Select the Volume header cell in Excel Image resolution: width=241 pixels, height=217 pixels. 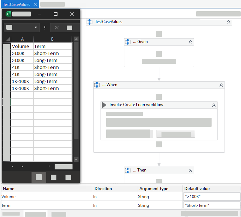22,46
